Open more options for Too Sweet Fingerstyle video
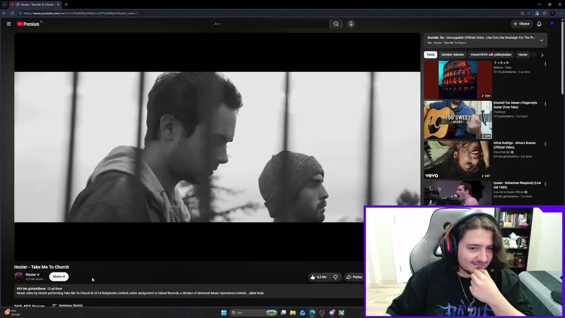Viewport: 565px width, 318px height. click(545, 104)
